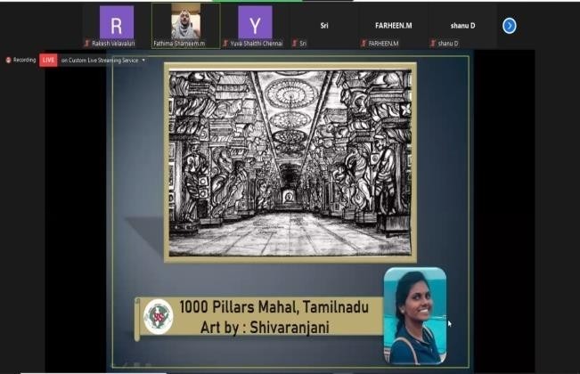Viewport: 580px width, 374px height.
Task: Click the artist's portrait photo
Action: click(415, 315)
